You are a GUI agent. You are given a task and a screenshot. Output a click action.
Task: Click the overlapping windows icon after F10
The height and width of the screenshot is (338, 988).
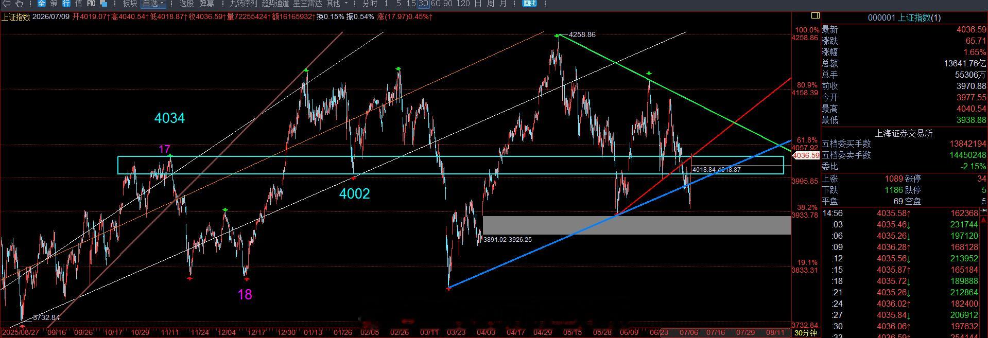[x=103, y=3]
